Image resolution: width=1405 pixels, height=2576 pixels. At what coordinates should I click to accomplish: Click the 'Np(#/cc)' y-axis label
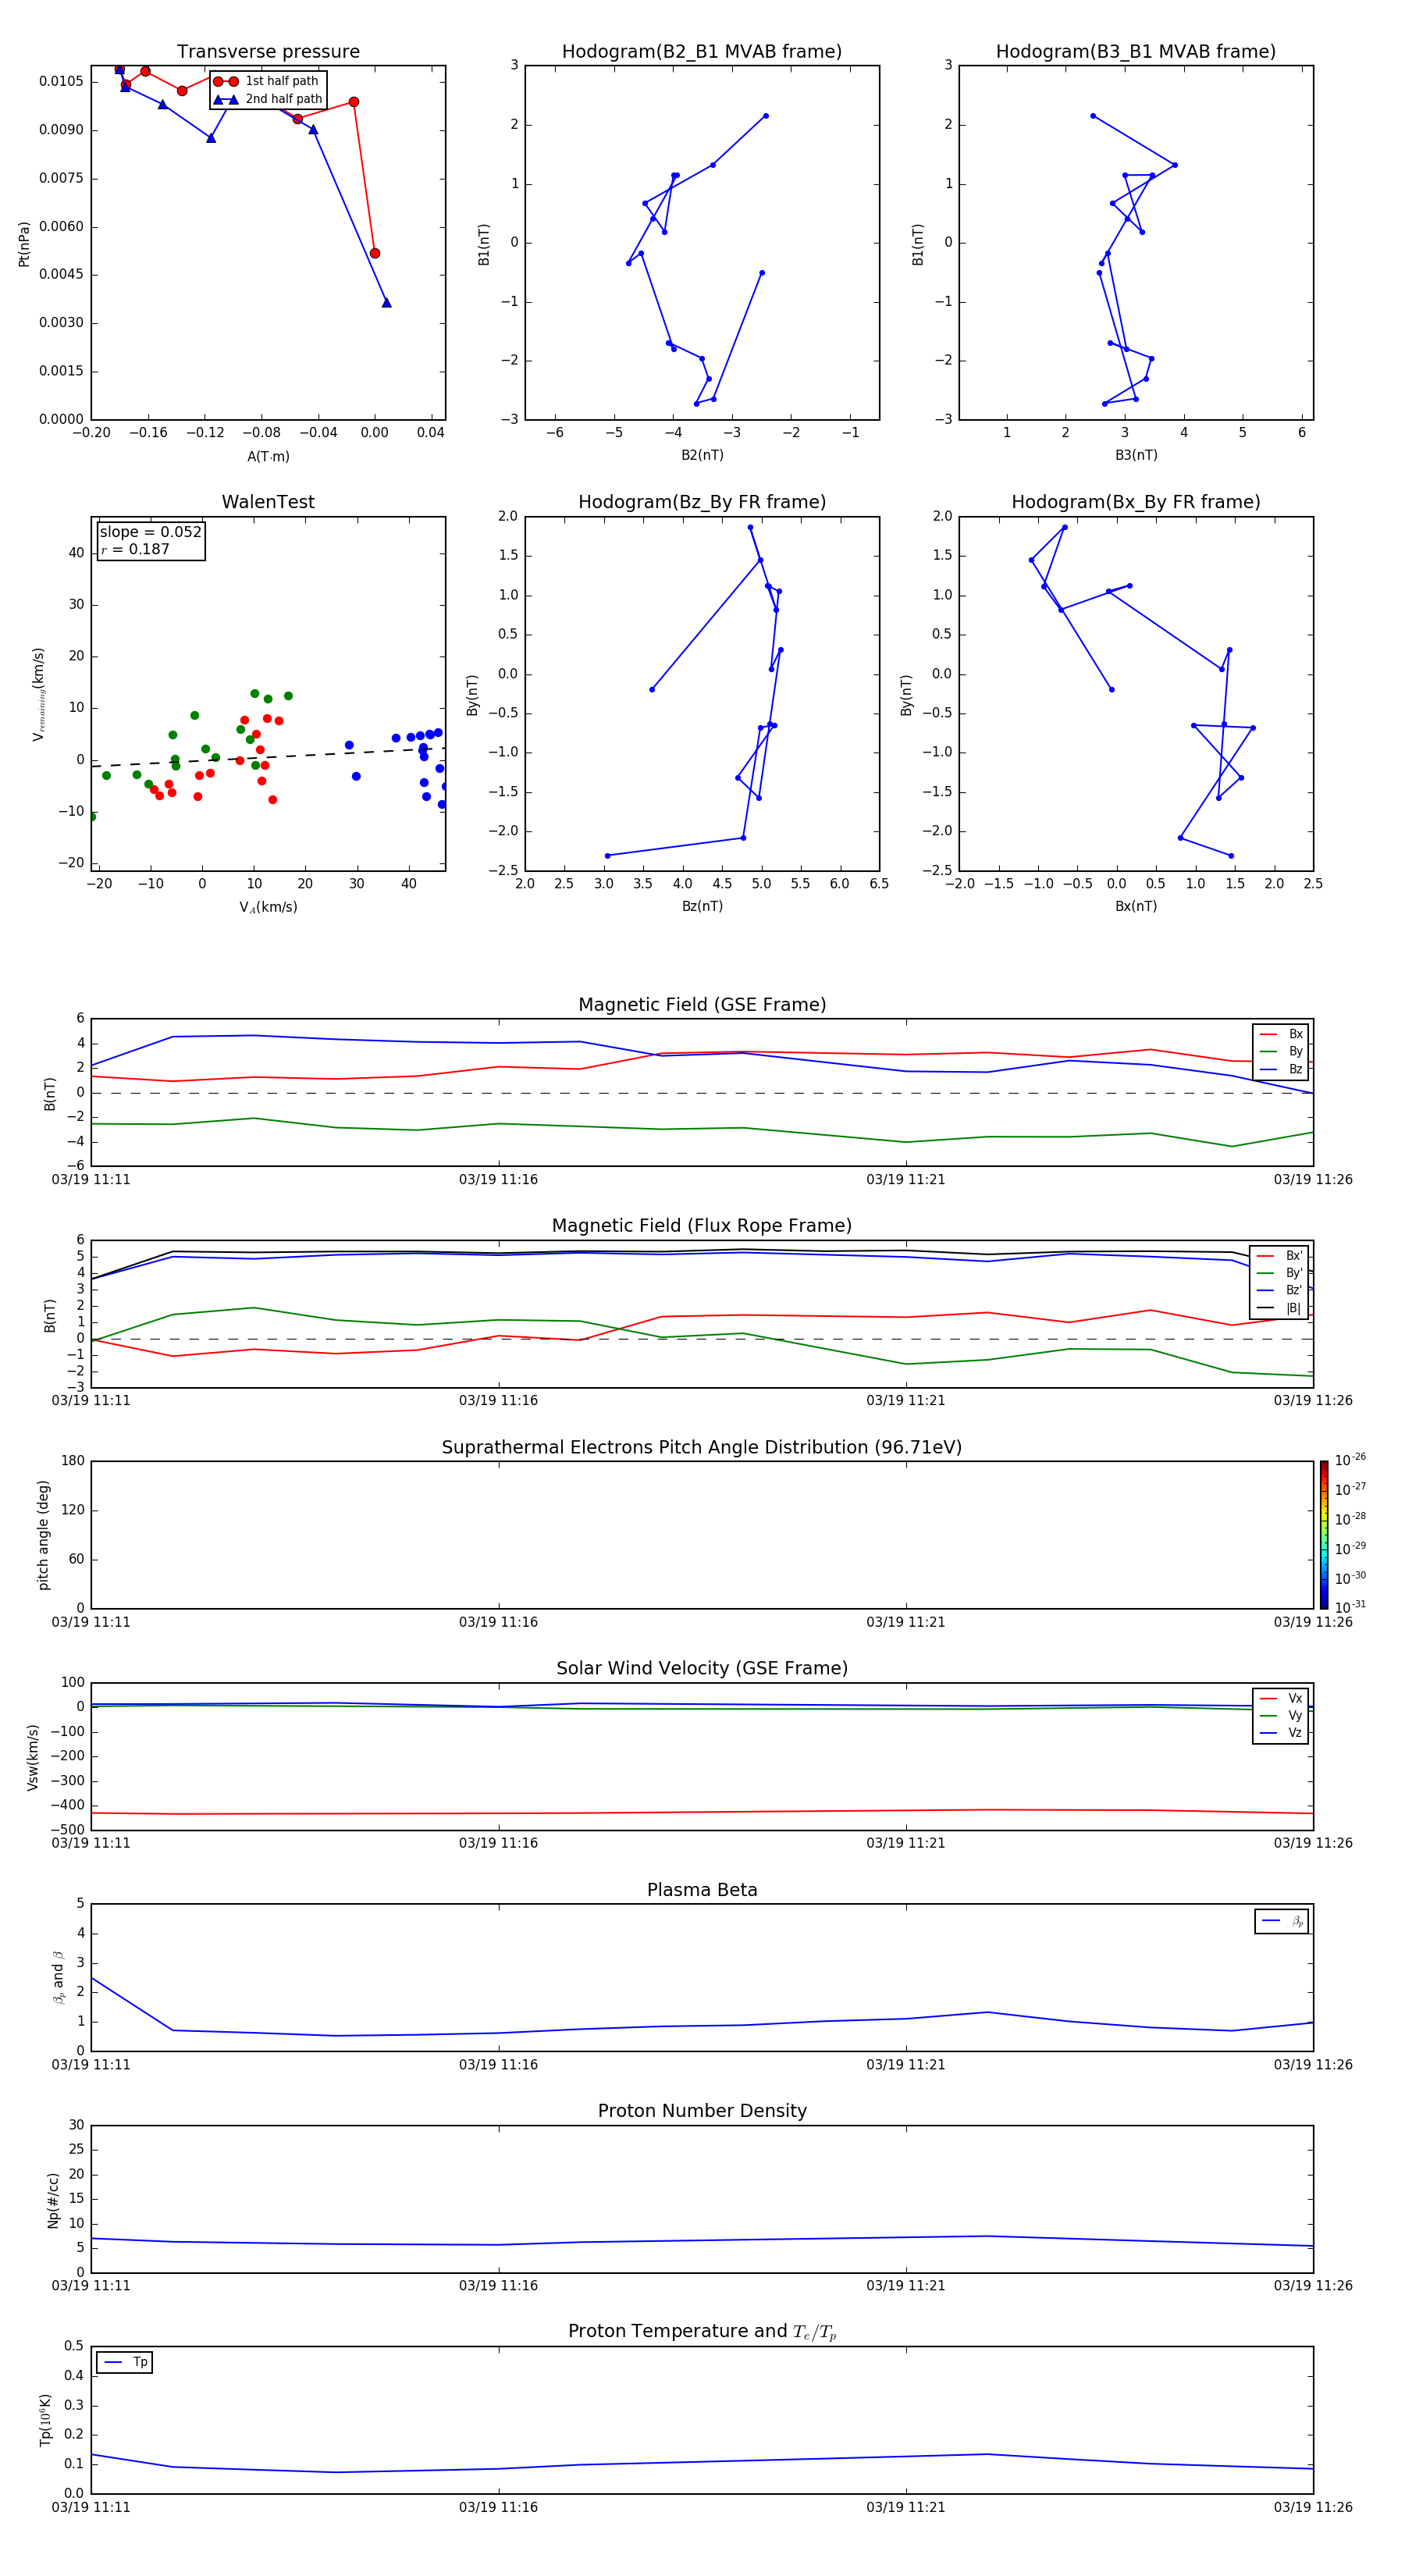pos(53,2200)
